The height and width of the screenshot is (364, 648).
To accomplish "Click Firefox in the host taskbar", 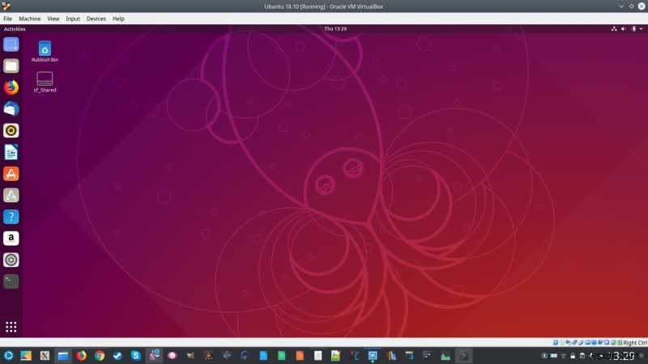I will click(x=82, y=355).
